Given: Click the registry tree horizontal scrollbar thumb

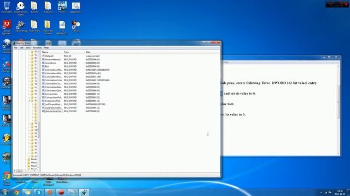Looking at the screenshot, I should point(19,170).
